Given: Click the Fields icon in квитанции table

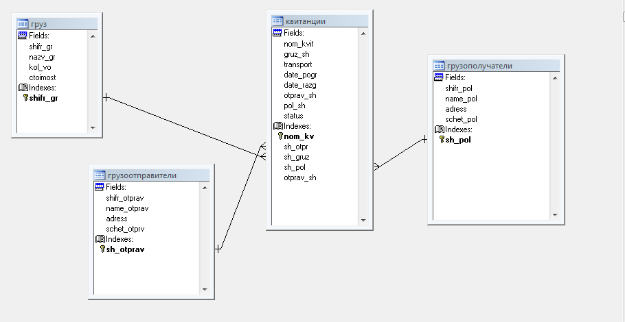Looking at the screenshot, I should [277, 33].
